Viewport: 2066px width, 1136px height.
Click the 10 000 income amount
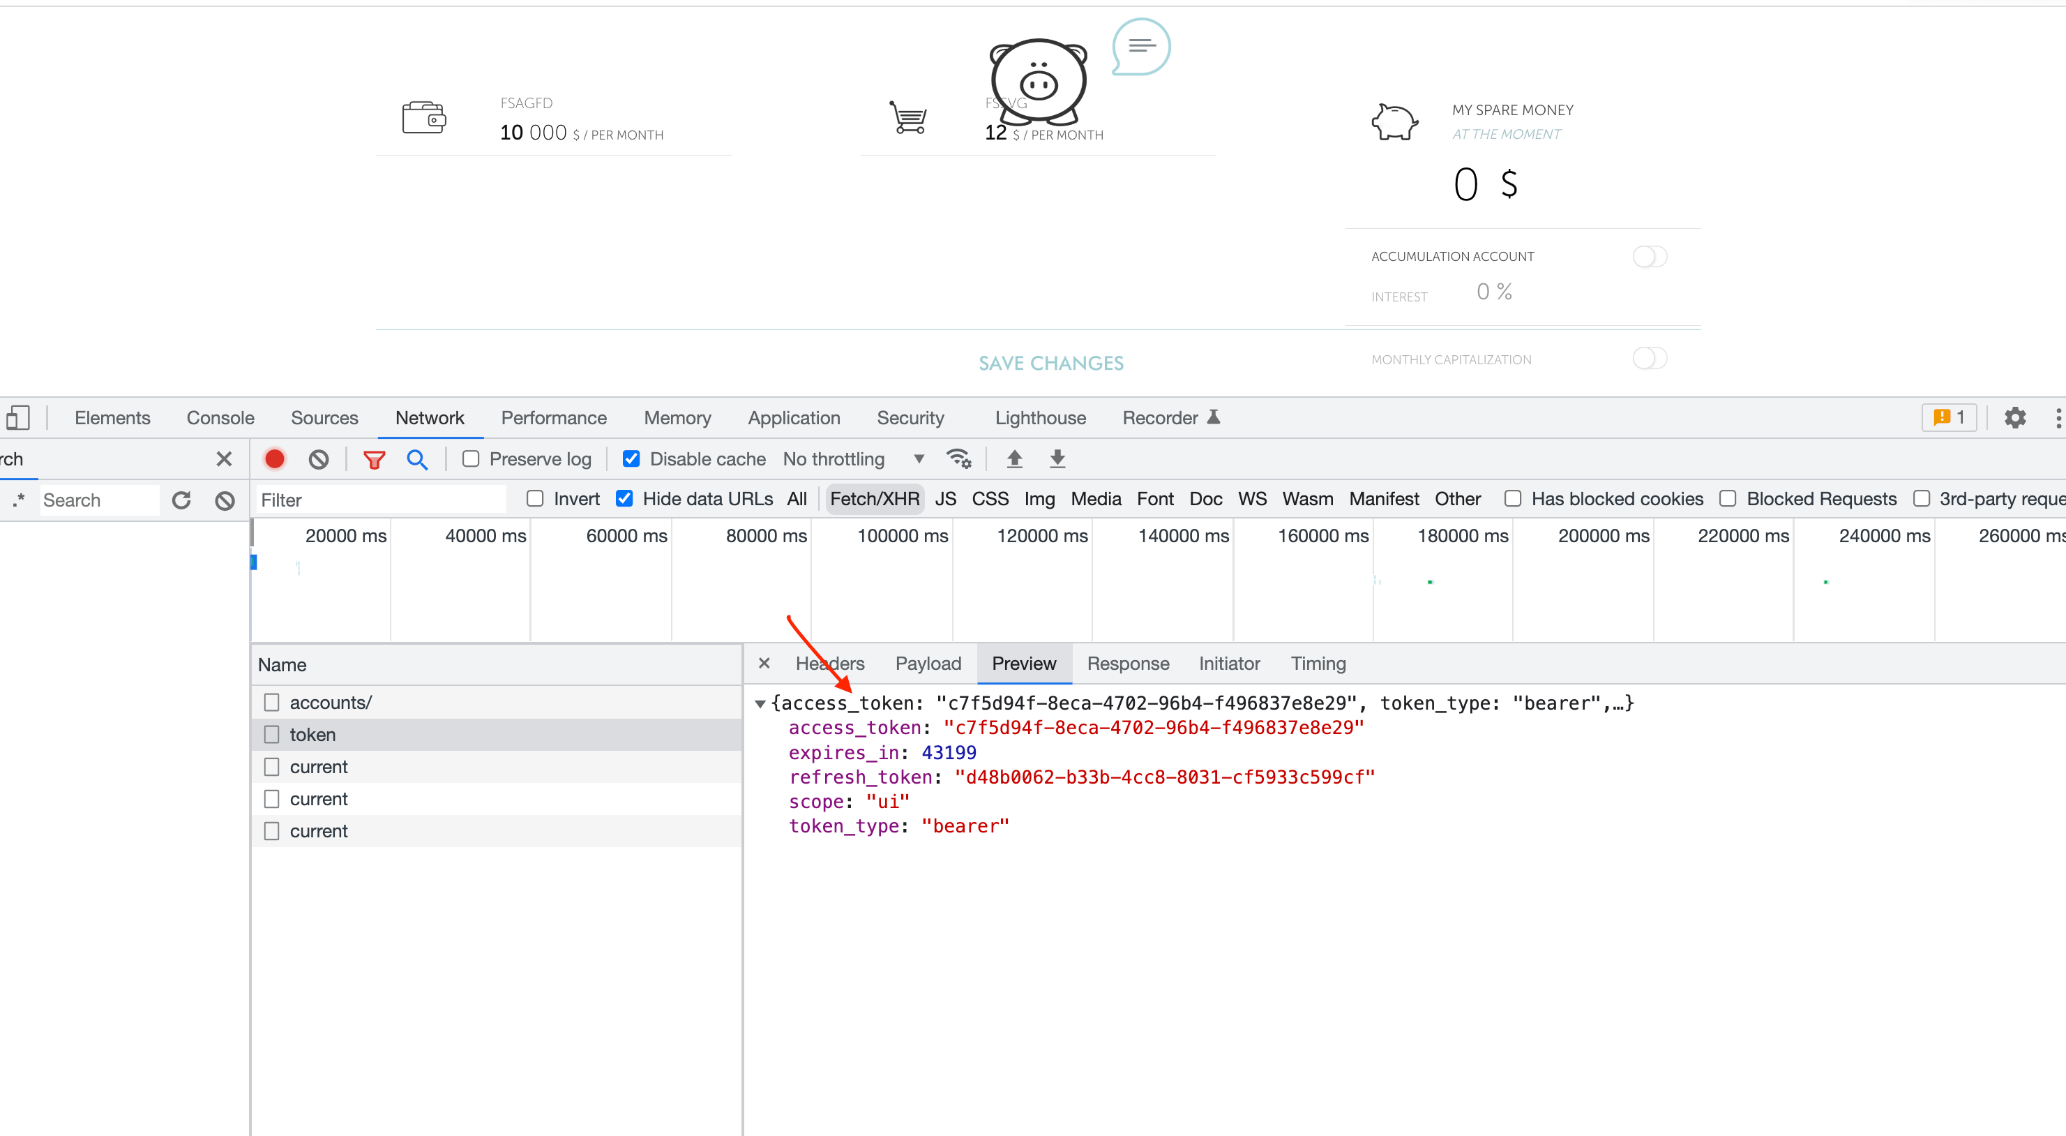[534, 133]
